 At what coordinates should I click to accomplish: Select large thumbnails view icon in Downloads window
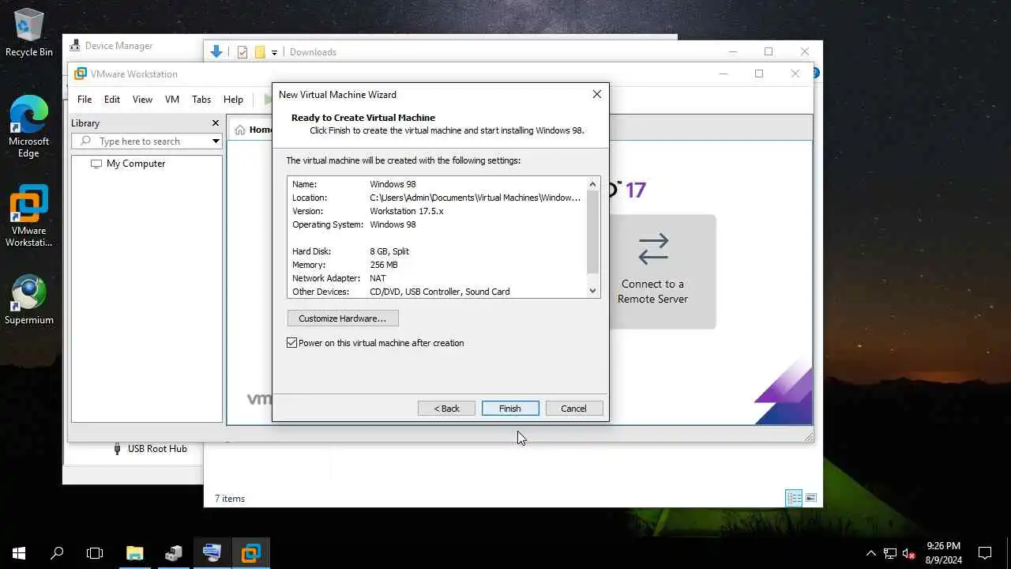(x=810, y=498)
